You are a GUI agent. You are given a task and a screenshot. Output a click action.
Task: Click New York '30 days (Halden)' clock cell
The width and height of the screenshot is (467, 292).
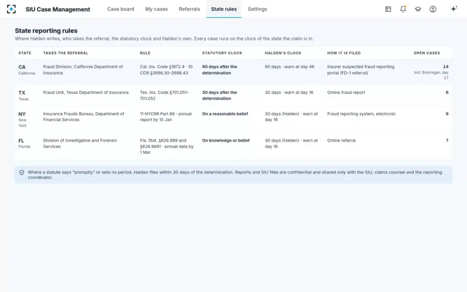pos(291,117)
